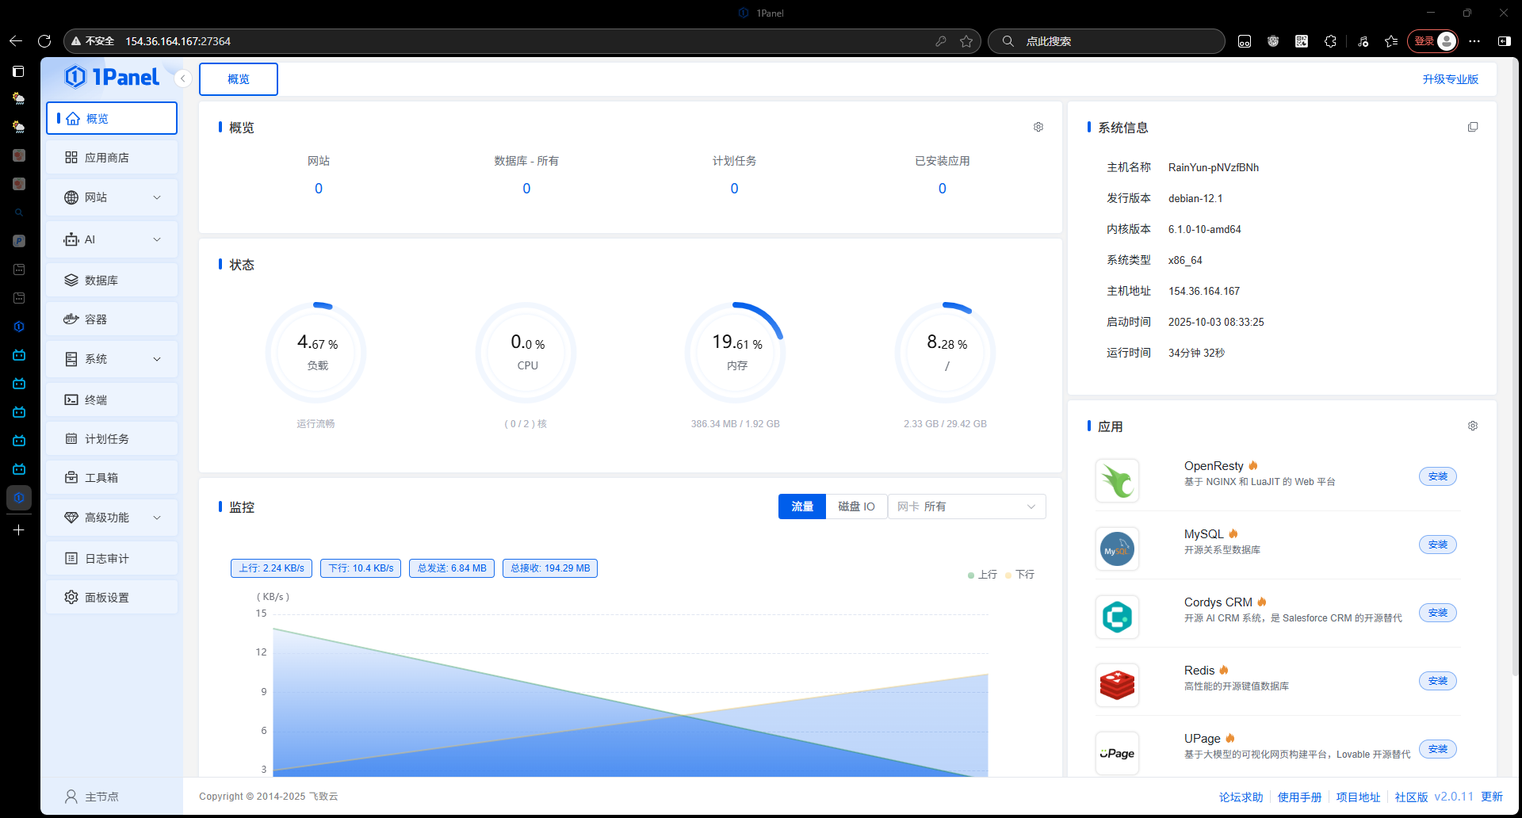Screen dimensions: 1522x818
Task: Click the Redis app icon
Action: pyautogui.click(x=1117, y=685)
